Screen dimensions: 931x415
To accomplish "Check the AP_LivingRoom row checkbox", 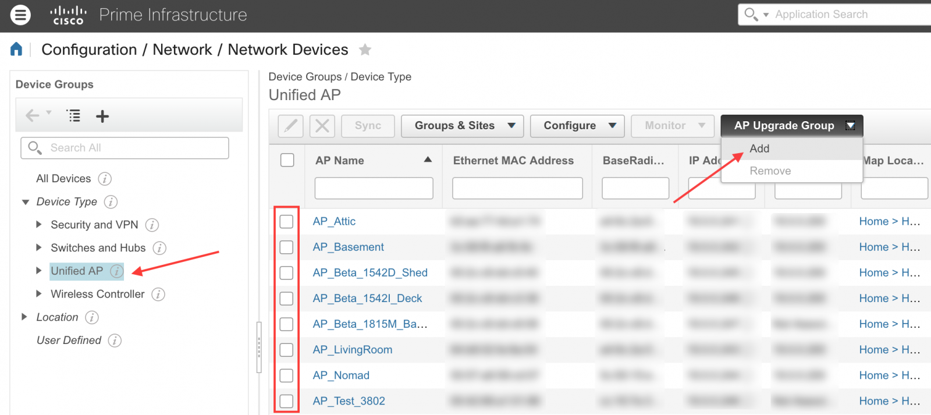I will pos(286,349).
